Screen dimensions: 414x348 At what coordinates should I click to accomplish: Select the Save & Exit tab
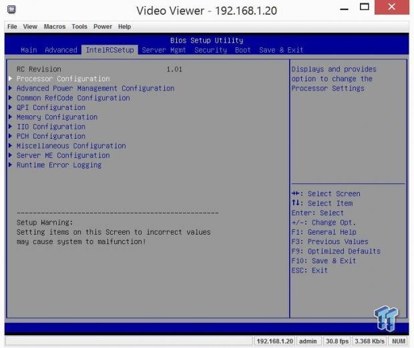(281, 50)
